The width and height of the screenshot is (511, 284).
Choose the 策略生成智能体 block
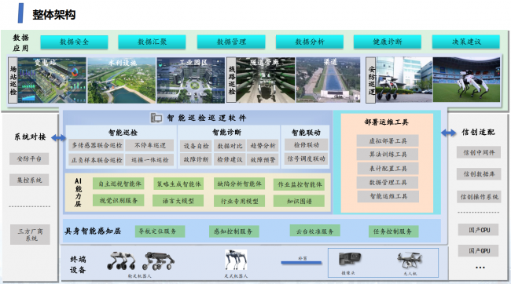(x=178, y=184)
